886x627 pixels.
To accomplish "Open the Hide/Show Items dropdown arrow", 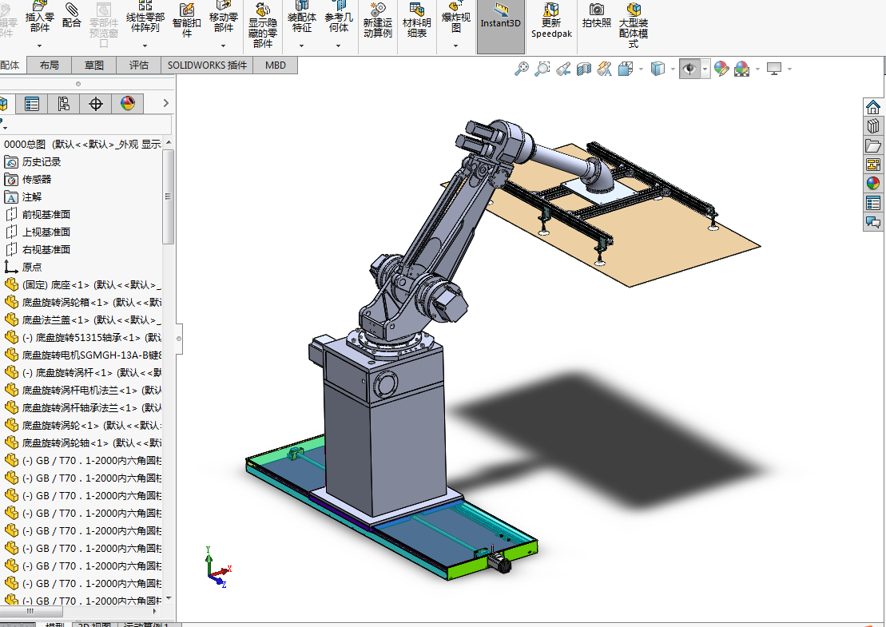I will point(705,69).
